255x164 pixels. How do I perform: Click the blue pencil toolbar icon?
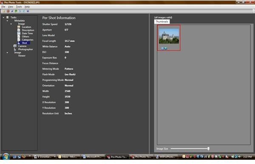tap(12, 11)
